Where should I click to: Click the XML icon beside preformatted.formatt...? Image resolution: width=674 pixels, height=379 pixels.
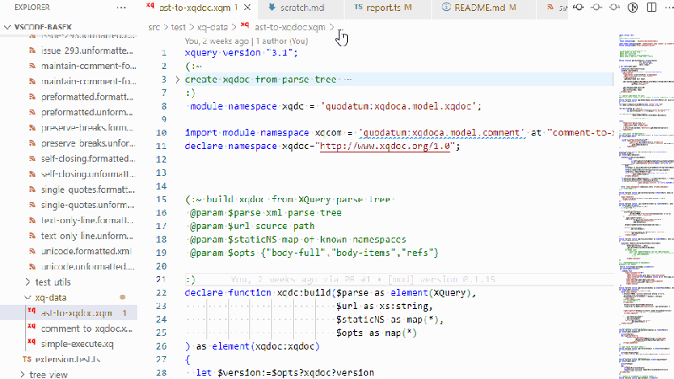pyautogui.click(x=32, y=97)
